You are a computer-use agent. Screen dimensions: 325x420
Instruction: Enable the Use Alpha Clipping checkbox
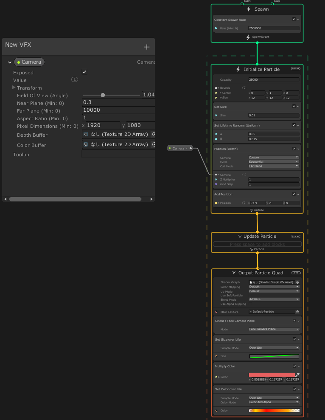[250, 304]
